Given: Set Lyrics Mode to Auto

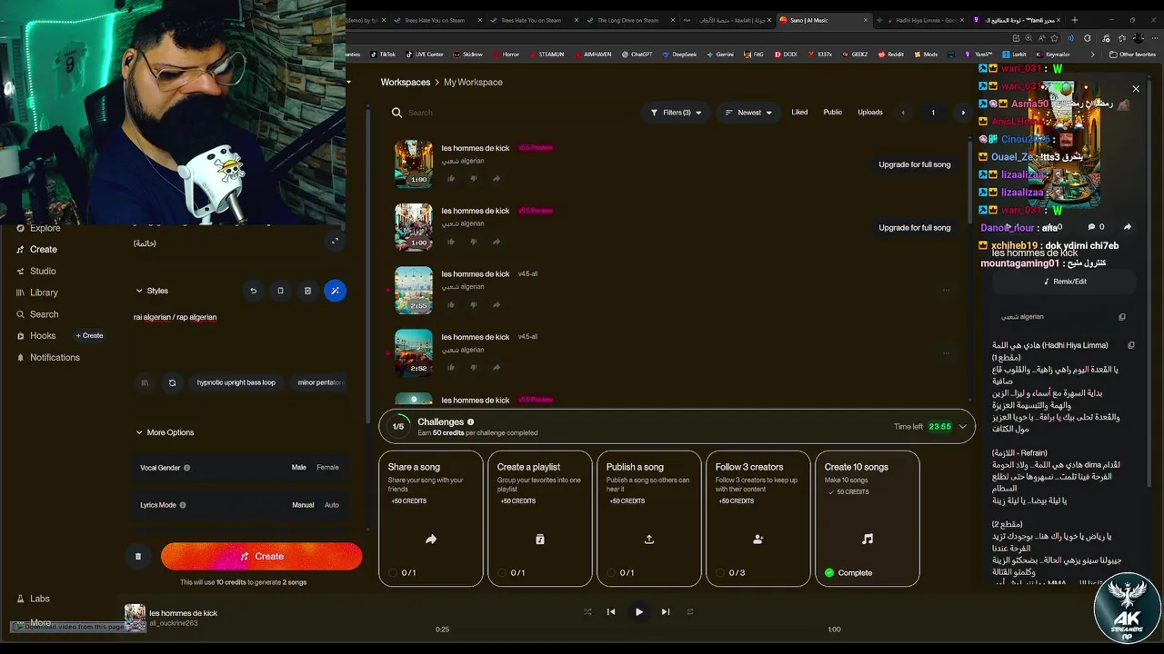Looking at the screenshot, I should tap(332, 505).
